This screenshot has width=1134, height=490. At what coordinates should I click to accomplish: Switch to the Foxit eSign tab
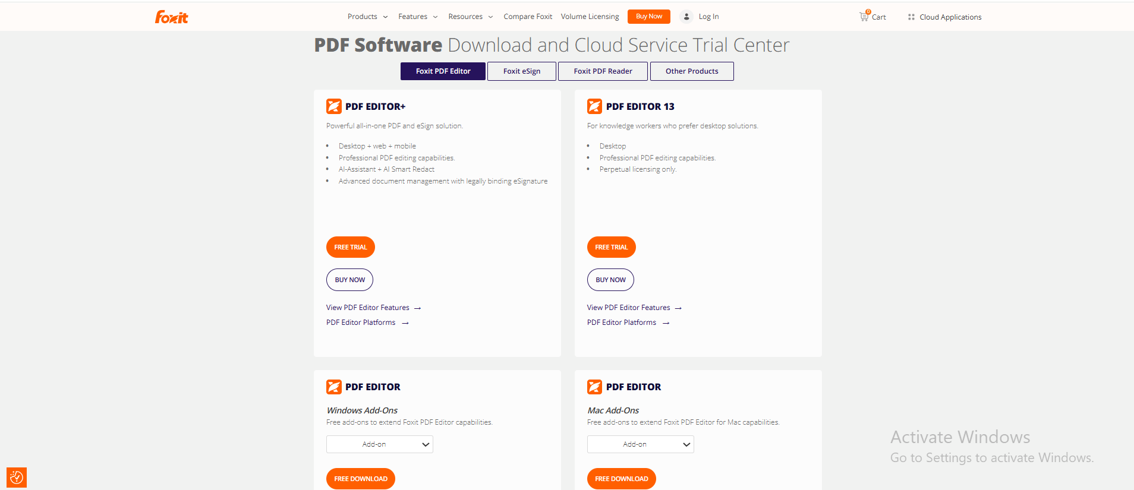tap(521, 71)
